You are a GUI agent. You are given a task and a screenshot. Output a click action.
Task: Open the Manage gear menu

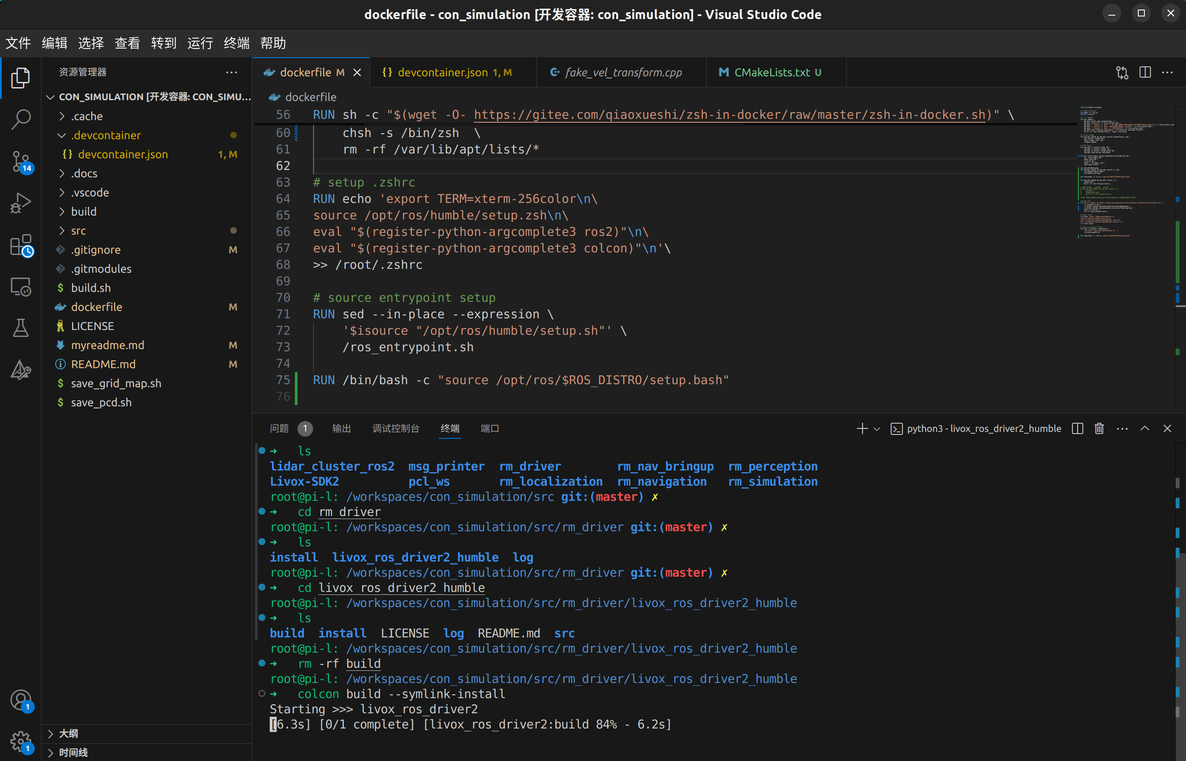[x=21, y=741]
